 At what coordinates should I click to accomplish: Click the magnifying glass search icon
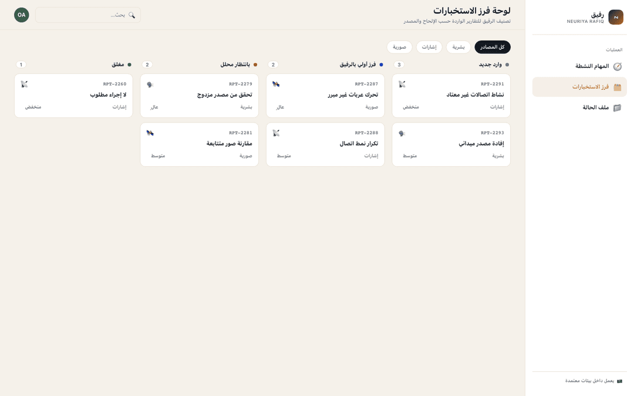132,15
